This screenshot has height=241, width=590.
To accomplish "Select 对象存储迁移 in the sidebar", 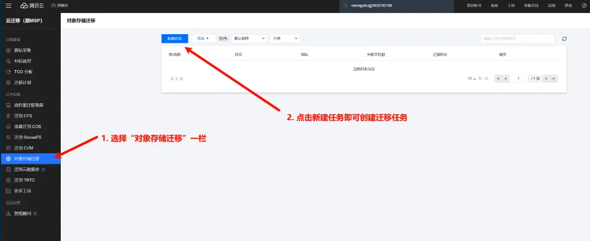I will click(30, 159).
